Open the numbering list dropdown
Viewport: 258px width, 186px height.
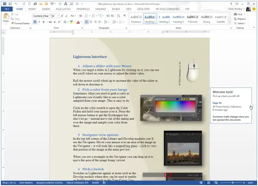tap(96, 16)
